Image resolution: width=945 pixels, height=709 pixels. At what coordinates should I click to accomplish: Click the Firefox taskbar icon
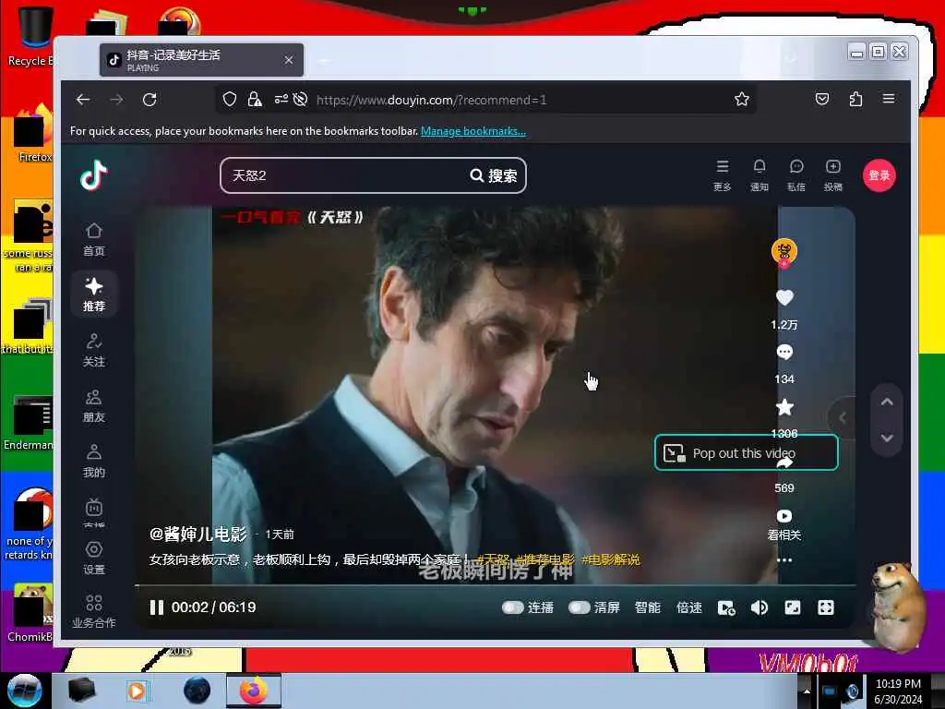coord(254,691)
